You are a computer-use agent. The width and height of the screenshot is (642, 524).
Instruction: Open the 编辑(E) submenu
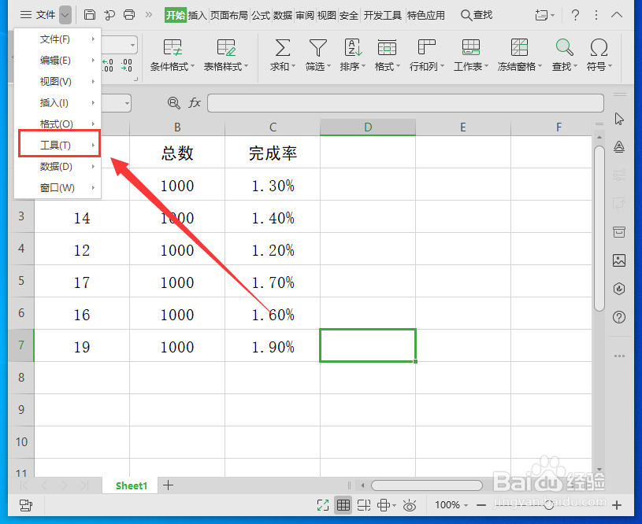point(58,61)
